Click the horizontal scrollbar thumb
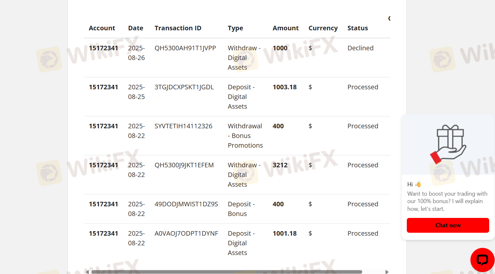The image size is (495, 274). pos(226,272)
